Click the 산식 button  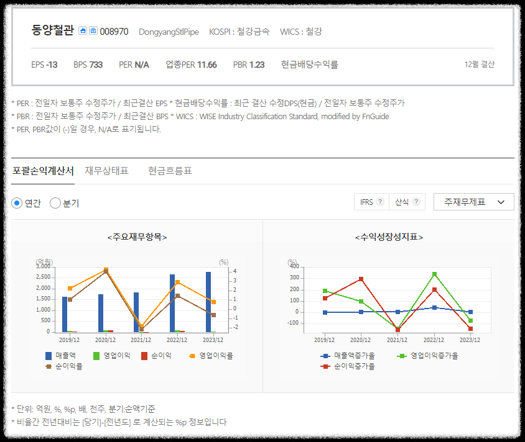click(407, 202)
